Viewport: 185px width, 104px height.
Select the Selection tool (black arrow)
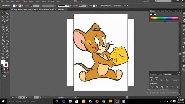pyautogui.click(x=3, y=14)
